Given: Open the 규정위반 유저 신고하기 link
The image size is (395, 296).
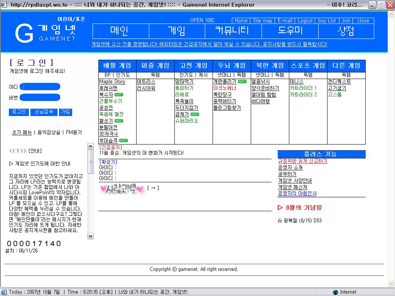Looking at the screenshot, I should pos(302,161).
